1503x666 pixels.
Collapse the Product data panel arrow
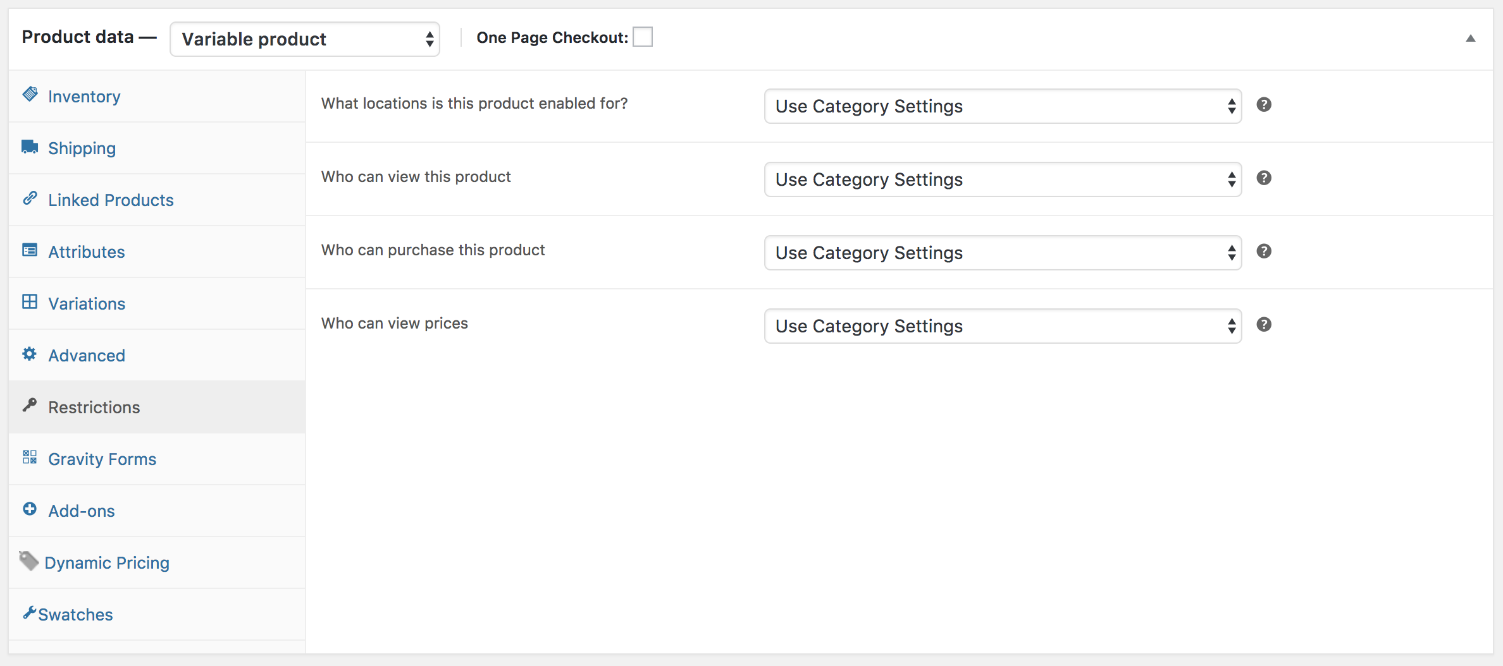(1471, 39)
